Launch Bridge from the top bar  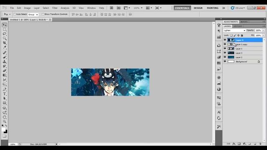(x=111, y=8)
